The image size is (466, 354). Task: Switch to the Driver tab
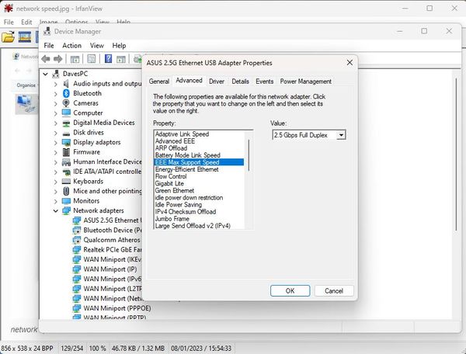[217, 81]
